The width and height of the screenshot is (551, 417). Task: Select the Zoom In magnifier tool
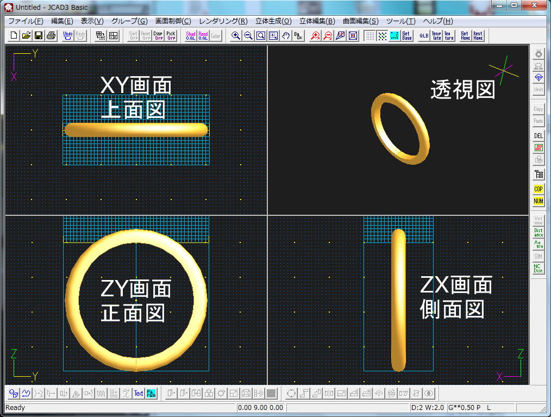(236, 36)
